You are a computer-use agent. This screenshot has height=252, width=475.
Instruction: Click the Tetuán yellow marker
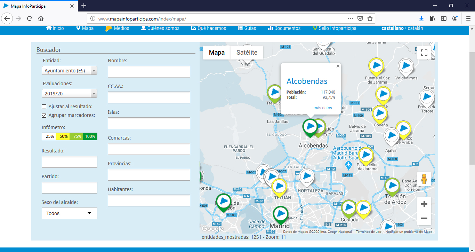point(279,187)
